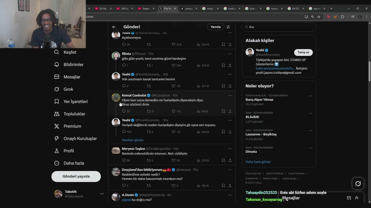
Task: Open Onaylı Kuruluşlar in the sidebar
Action: pyautogui.click(x=75, y=139)
